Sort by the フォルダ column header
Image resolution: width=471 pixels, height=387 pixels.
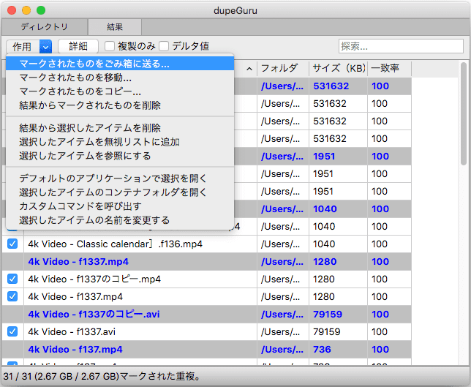283,68
